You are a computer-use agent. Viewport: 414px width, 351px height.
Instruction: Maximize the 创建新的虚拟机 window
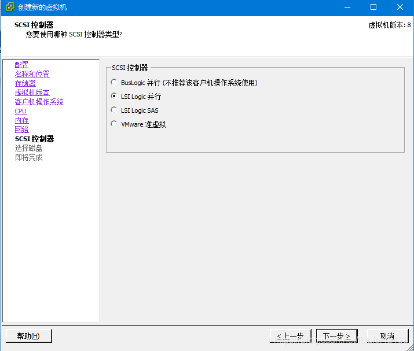click(373, 7)
